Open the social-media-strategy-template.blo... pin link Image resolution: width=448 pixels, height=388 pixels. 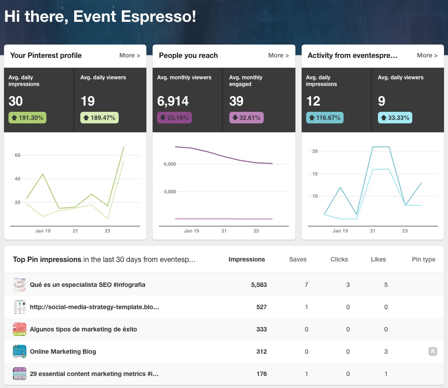click(95, 307)
